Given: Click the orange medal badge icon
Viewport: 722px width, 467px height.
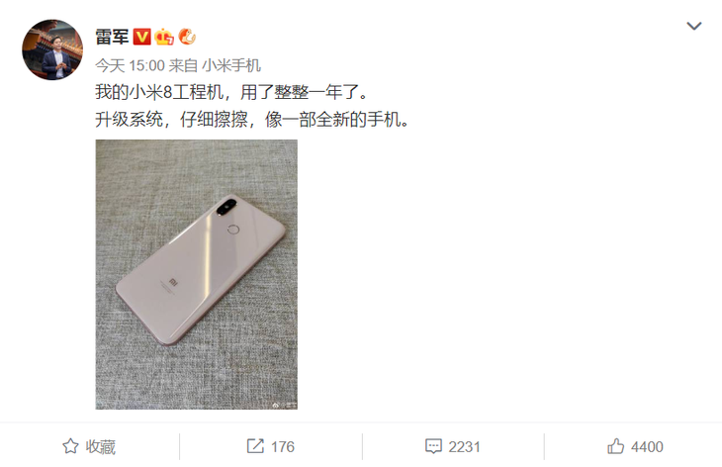Looking at the screenshot, I should [x=187, y=37].
